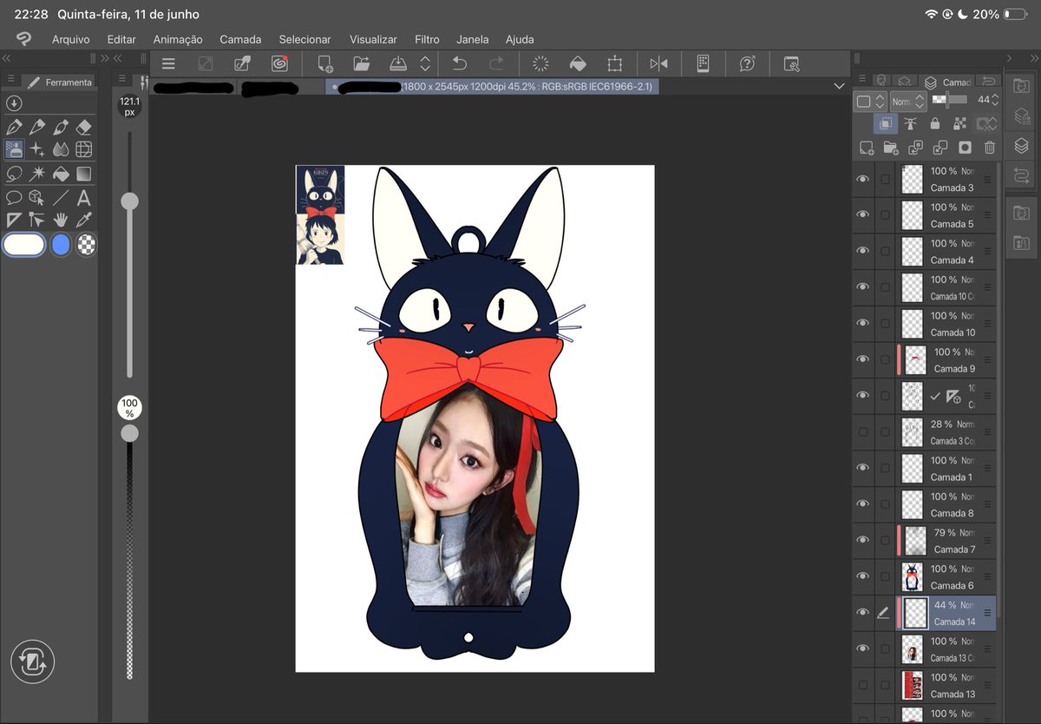Undo the last action
1041x724 pixels.
[x=460, y=63]
